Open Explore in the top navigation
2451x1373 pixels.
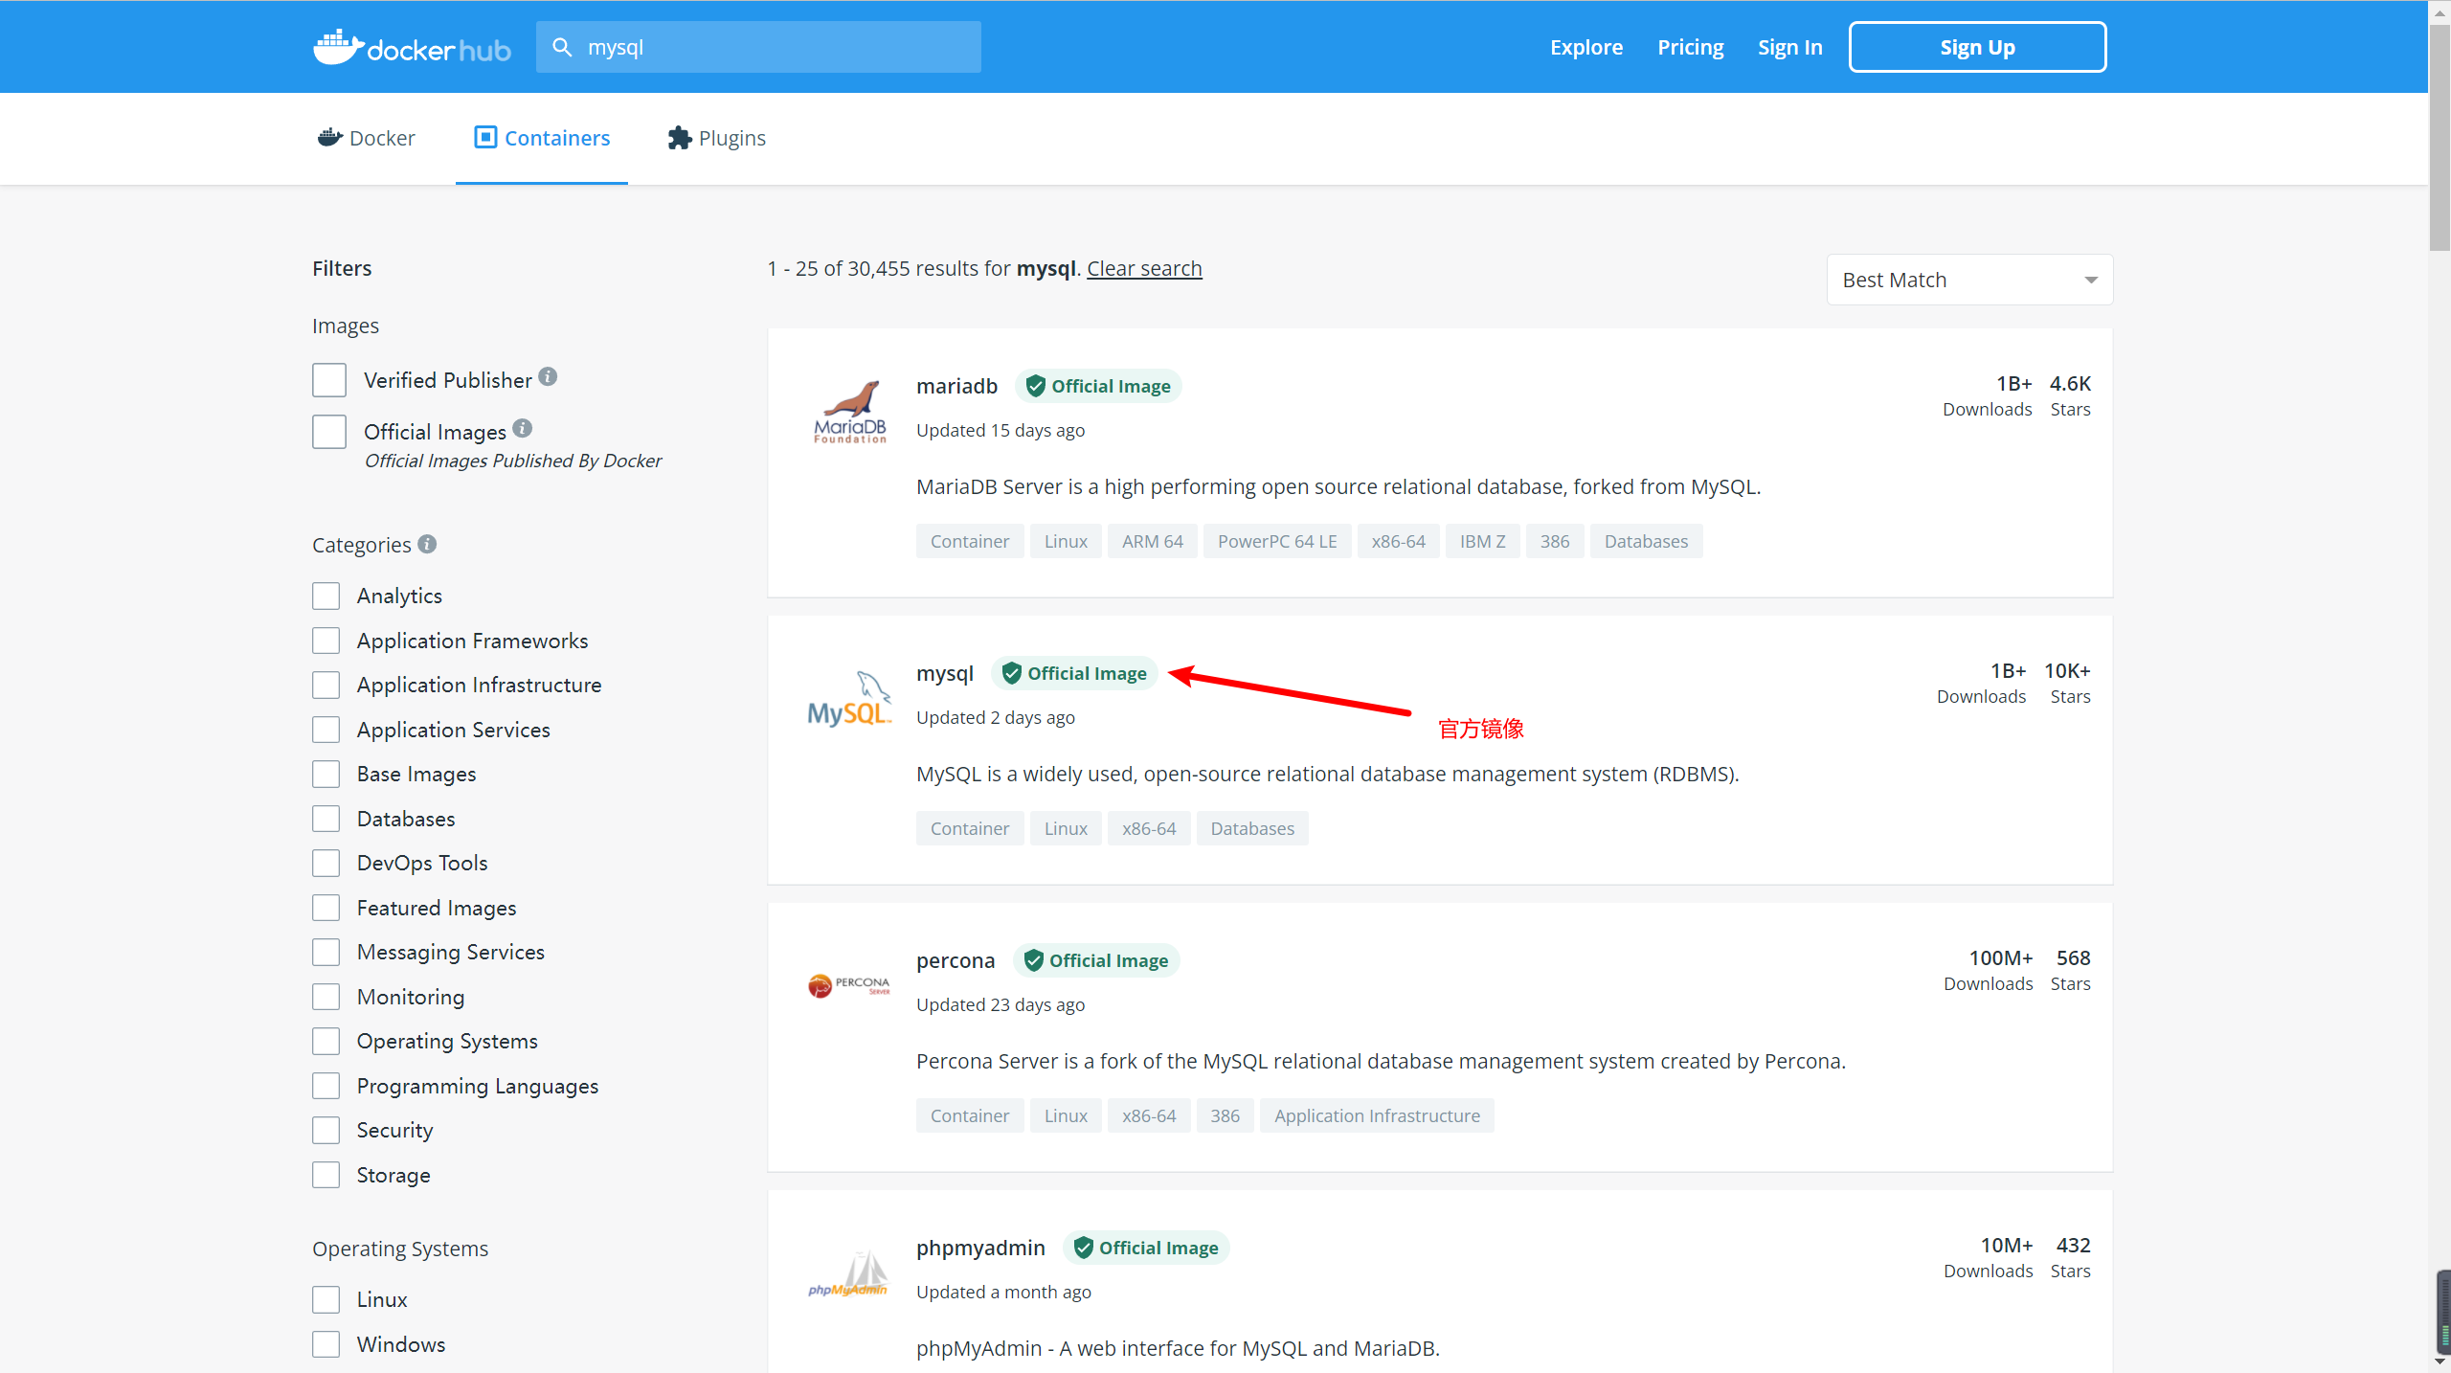pos(1585,47)
